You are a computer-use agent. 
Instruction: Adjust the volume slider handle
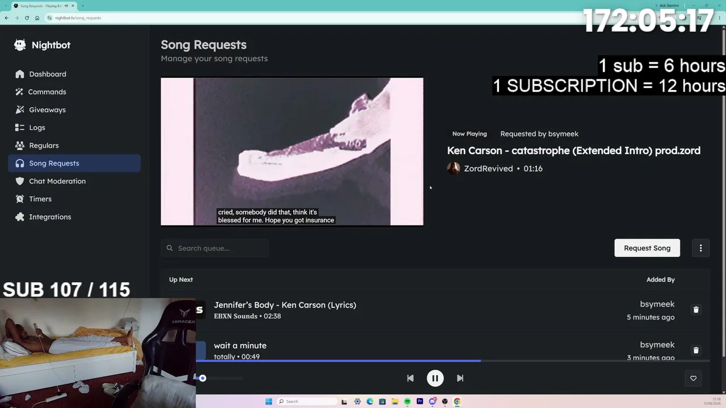point(202,378)
